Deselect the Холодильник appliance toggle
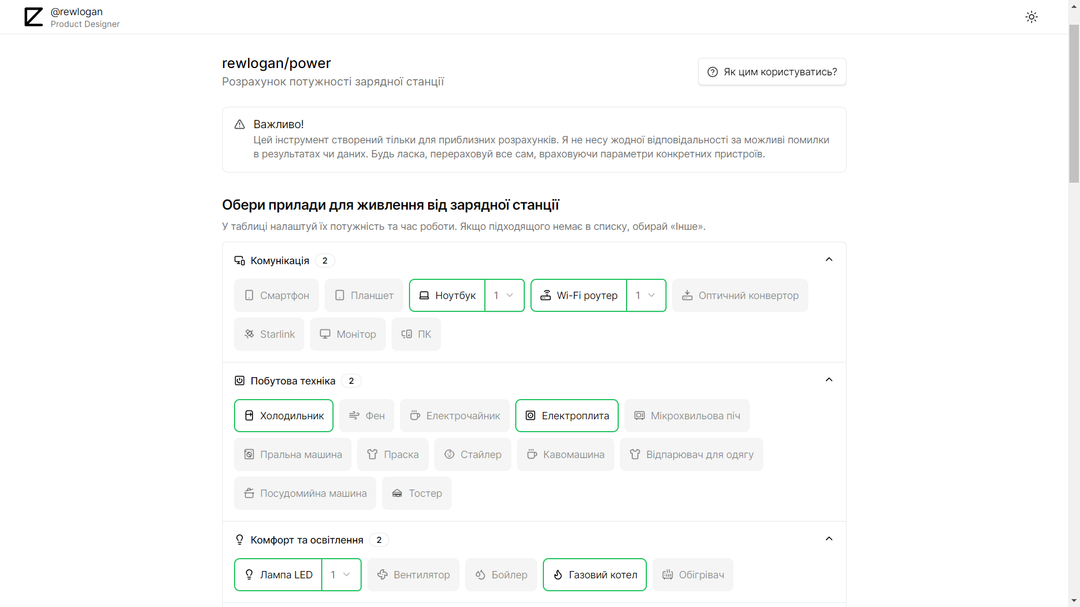The width and height of the screenshot is (1080, 607). [283, 416]
